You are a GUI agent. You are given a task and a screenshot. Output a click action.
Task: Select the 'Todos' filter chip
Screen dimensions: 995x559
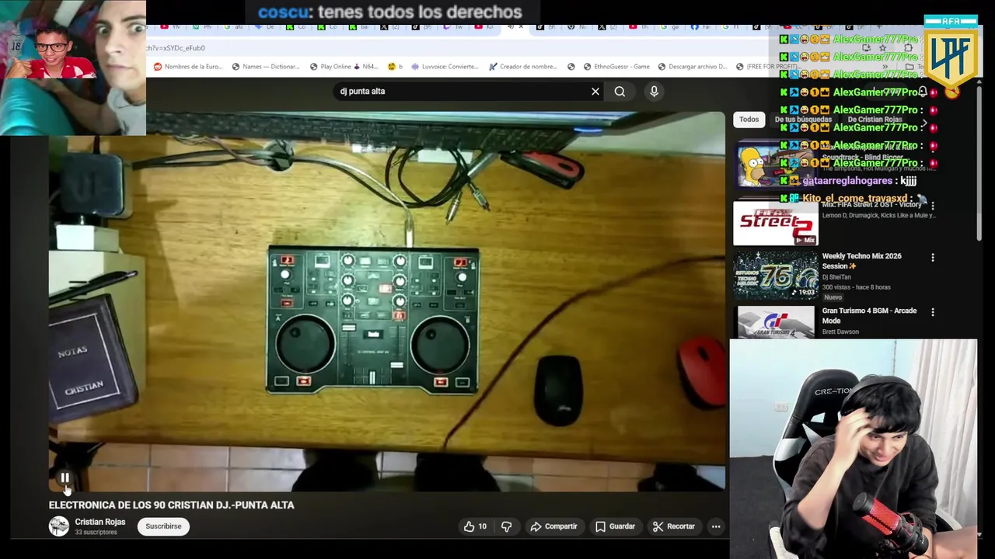[x=749, y=120]
